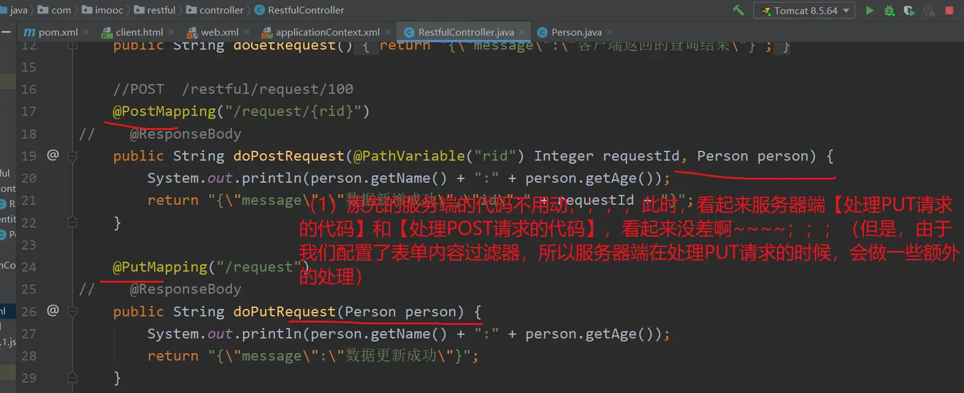This screenshot has height=393, width=964.
Task: Click line number 27 in the gutter
Action: (29, 334)
